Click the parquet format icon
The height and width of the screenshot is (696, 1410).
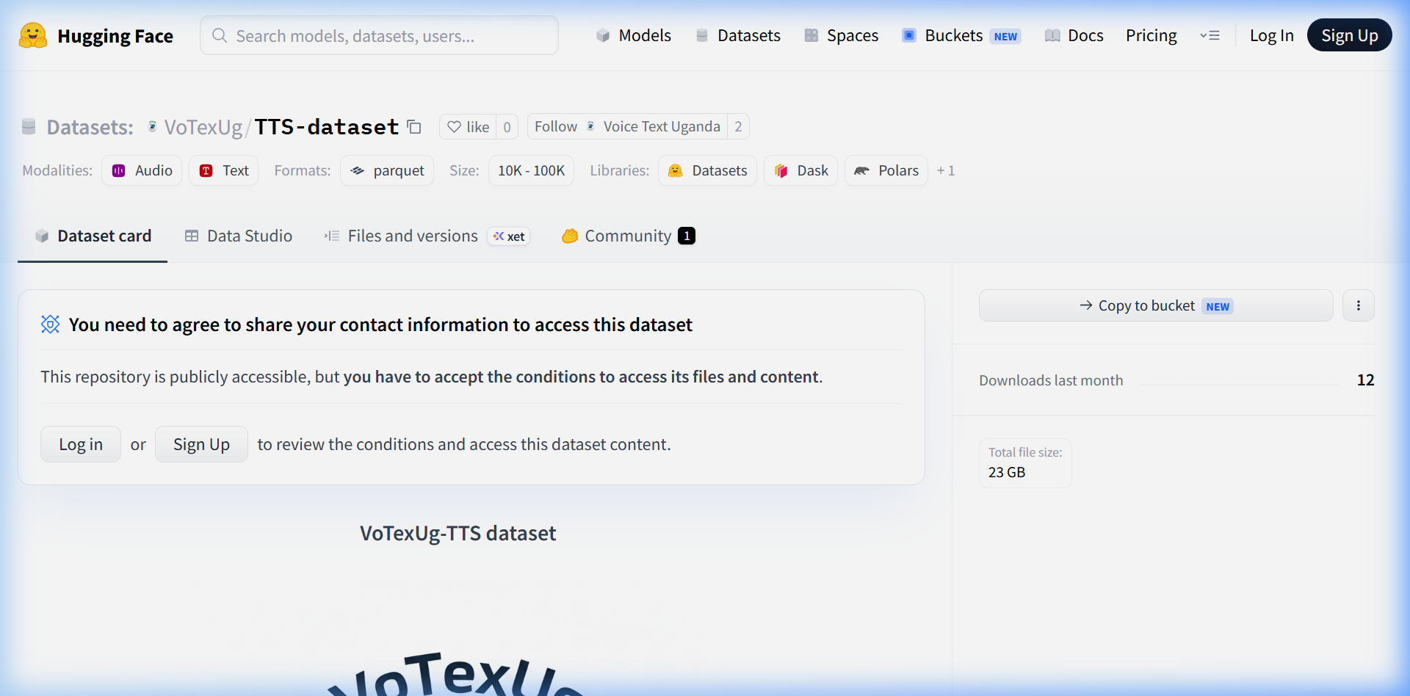[x=358, y=171]
